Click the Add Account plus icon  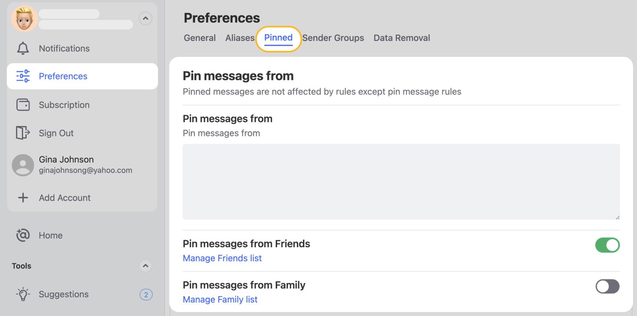point(23,198)
